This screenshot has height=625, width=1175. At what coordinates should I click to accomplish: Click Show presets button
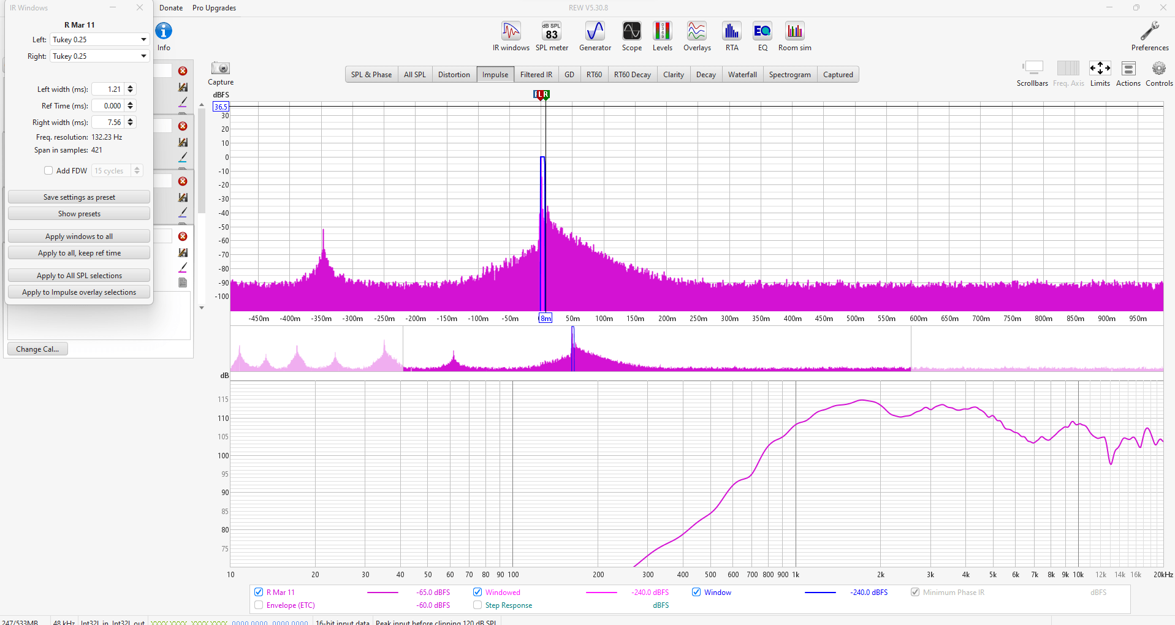click(79, 214)
